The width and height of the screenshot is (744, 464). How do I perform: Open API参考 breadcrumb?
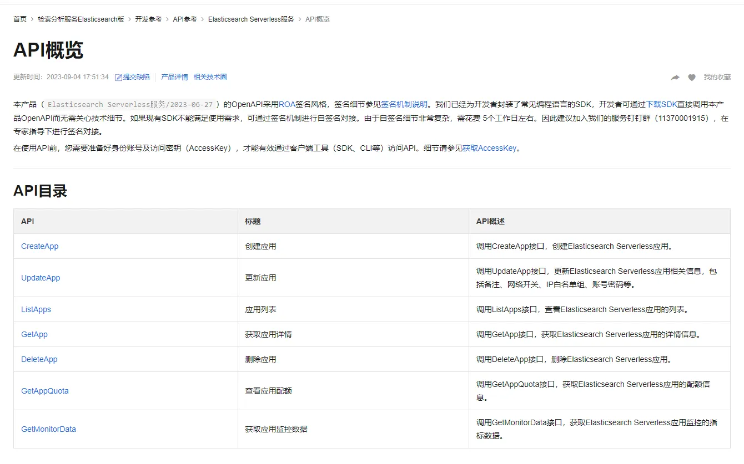[185, 19]
